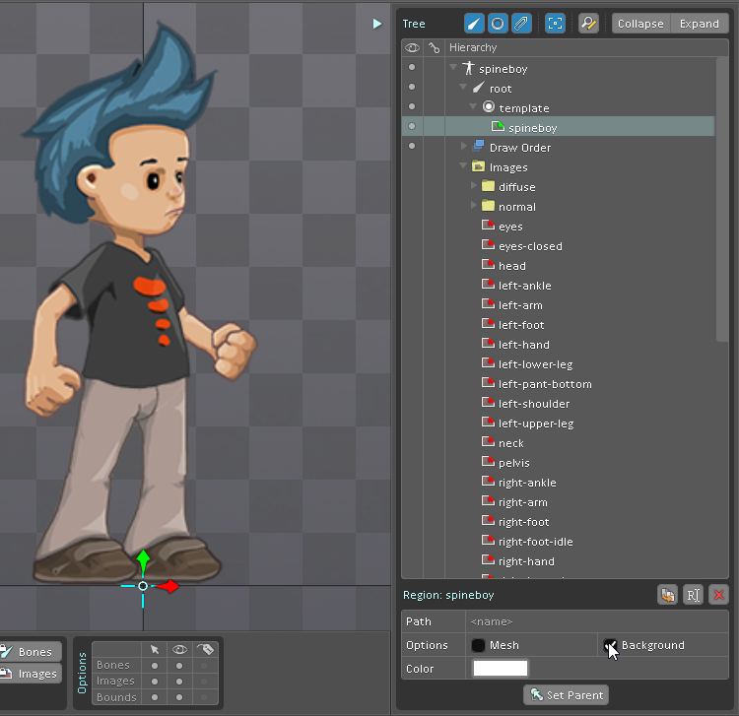This screenshot has height=716, width=739.
Task: Toggle Bones selectable dot in Options grid
Action: [x=155, y=666]
